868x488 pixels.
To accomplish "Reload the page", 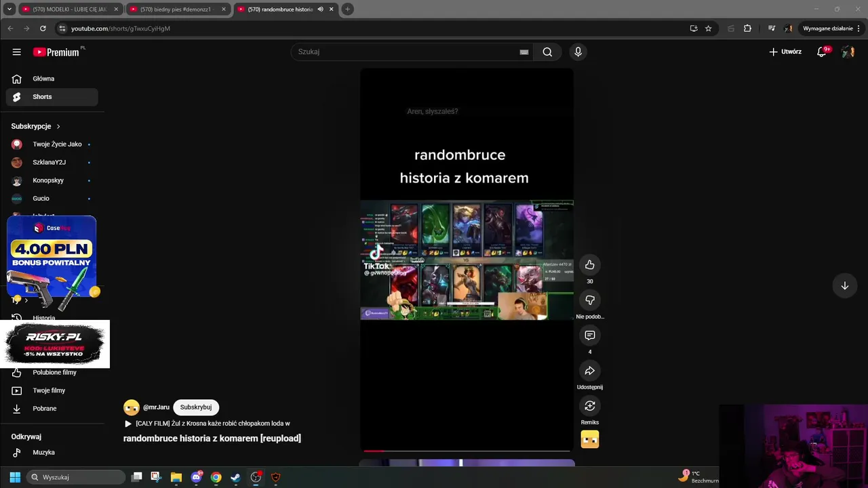I will click(43, 28).
